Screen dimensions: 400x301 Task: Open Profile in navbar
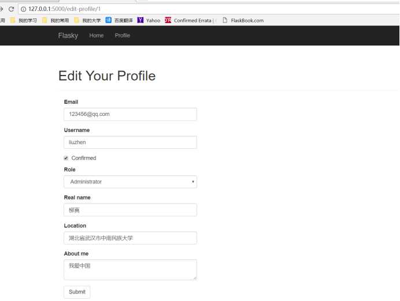pos(123,35)
